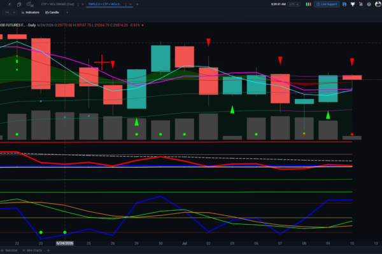Open options menu of TRIPLE-S tab

[125, 4]
